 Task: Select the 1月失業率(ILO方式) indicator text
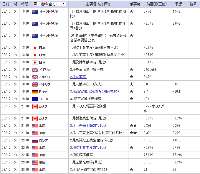pyautogui.click(x=86, y=84)
